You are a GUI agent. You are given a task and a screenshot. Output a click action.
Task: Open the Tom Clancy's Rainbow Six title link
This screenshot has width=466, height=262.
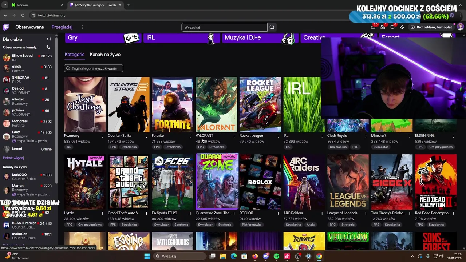[x=388, y=213]
